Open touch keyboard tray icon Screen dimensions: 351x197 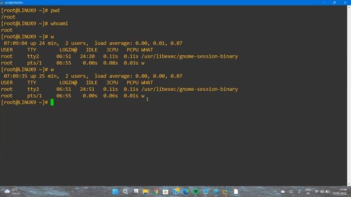[x=291, y=192]
